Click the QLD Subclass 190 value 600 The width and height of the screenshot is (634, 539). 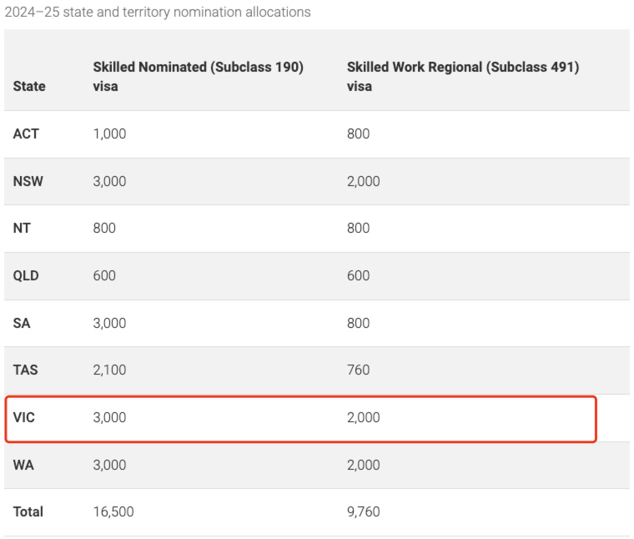(104, 275)
